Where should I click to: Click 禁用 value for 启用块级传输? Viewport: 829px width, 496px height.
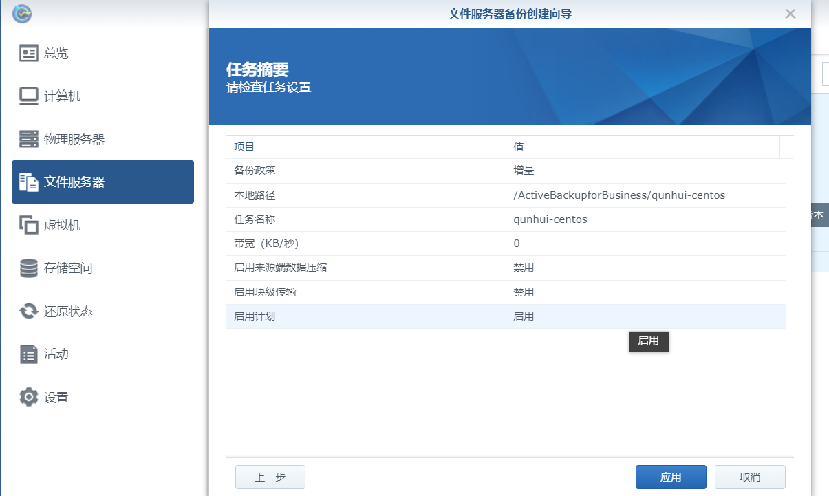tap(524, 292)
